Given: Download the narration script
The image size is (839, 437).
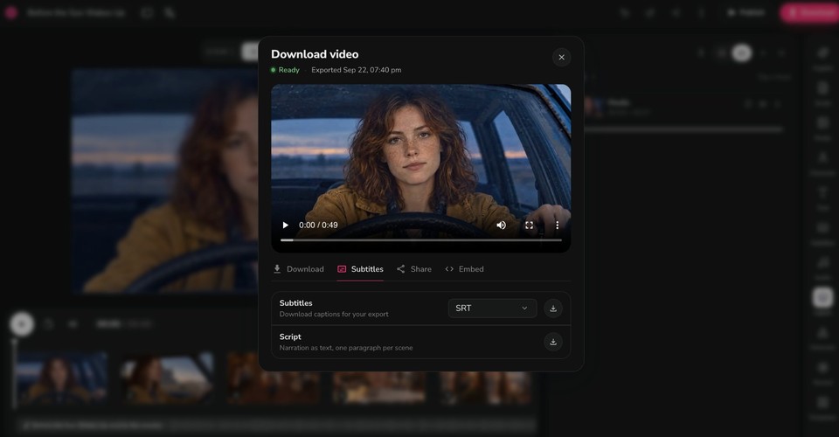Looking at the screenshot, I should point(553,342).
